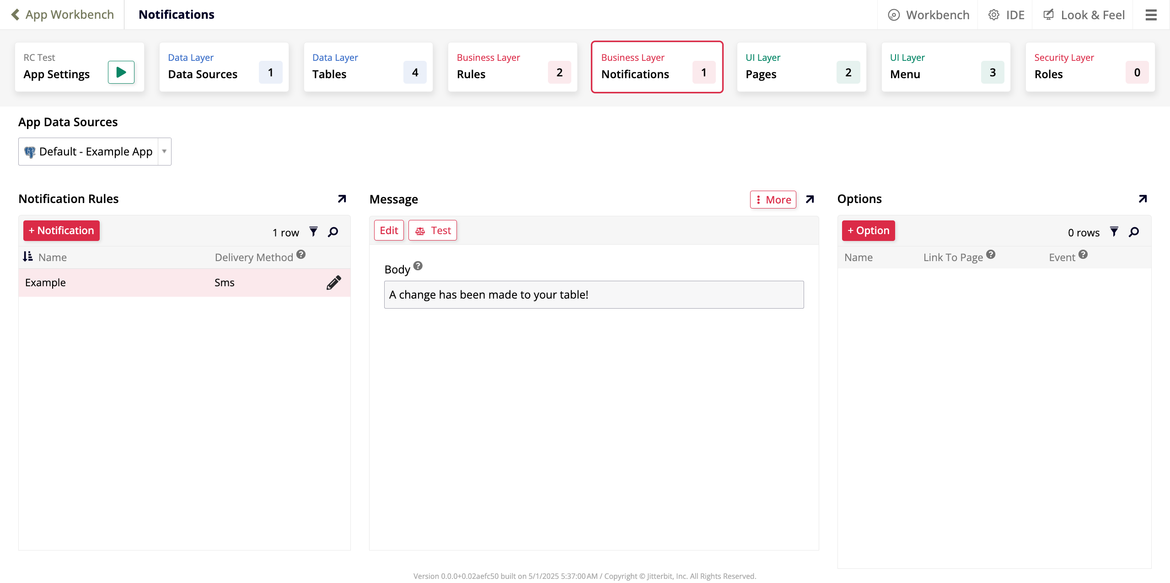Show help tooltip for Delivery Method column

tap(301, 255)
